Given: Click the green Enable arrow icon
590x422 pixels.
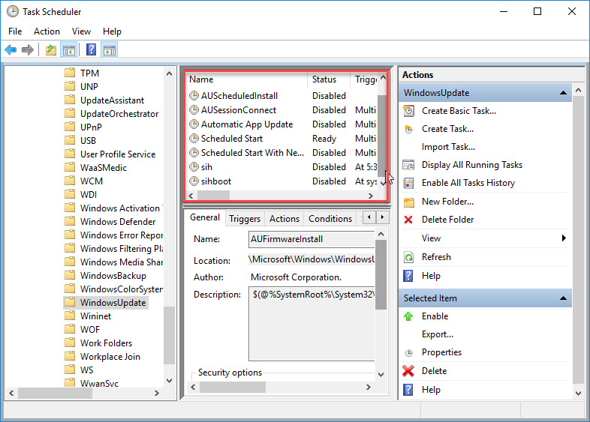Looking at the screenshot, I should coord(408,316).
